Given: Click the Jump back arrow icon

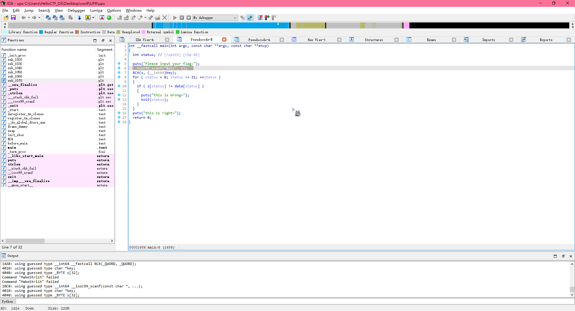Looking at the screenshot, I should [23, 18].
